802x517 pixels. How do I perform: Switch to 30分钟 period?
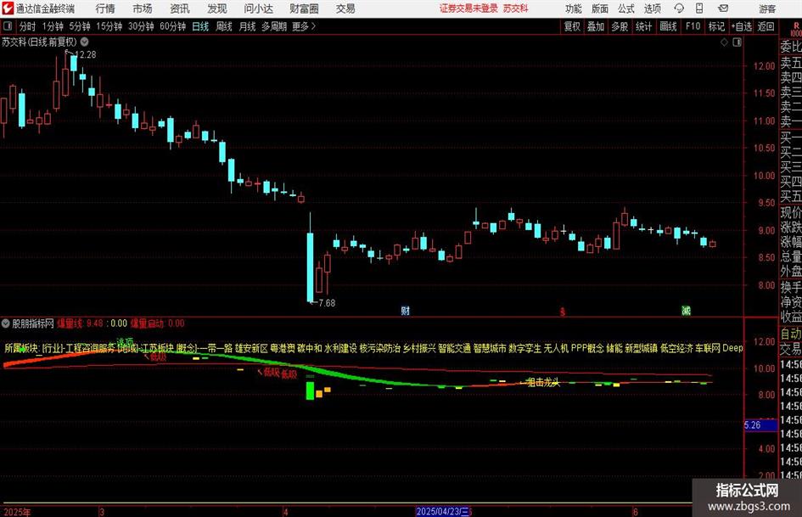pos(141,26)
